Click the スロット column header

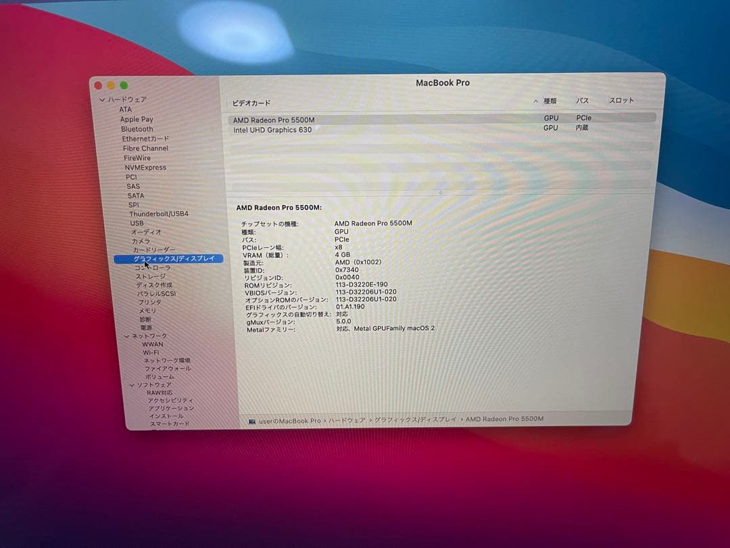(x=621, y=100)
